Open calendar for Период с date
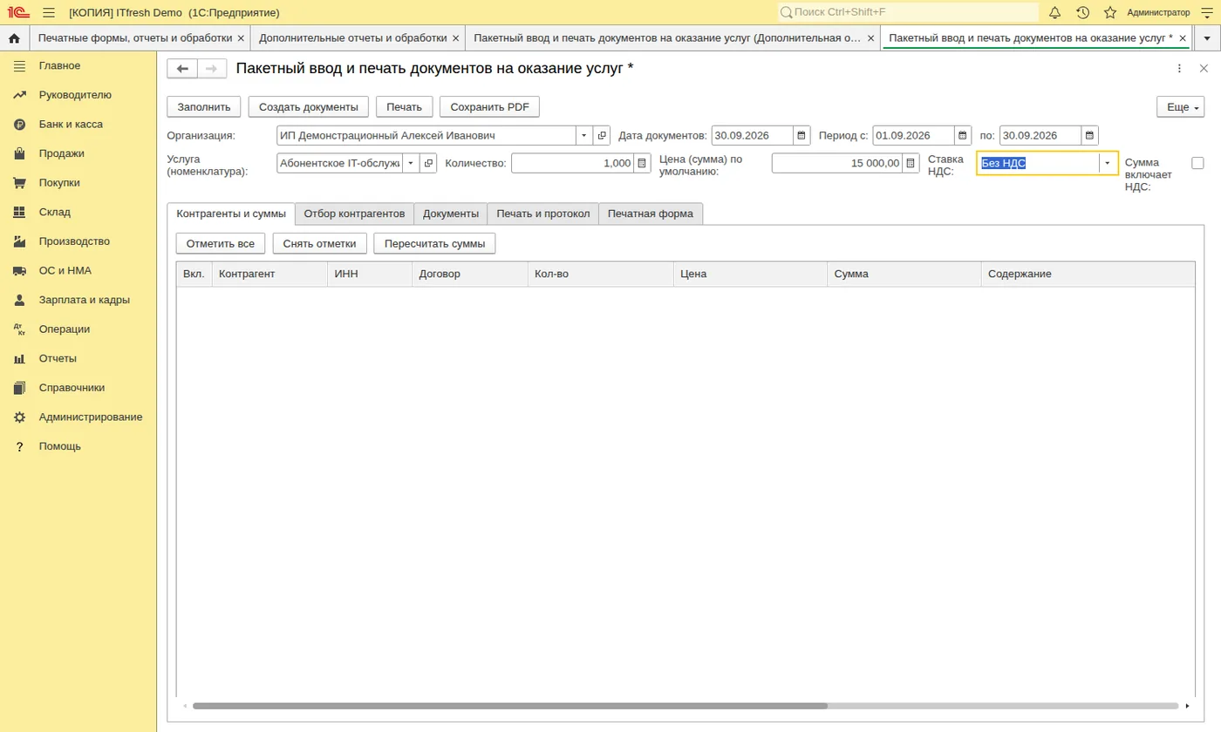The image size is (1221, 732). click(962, 136)
